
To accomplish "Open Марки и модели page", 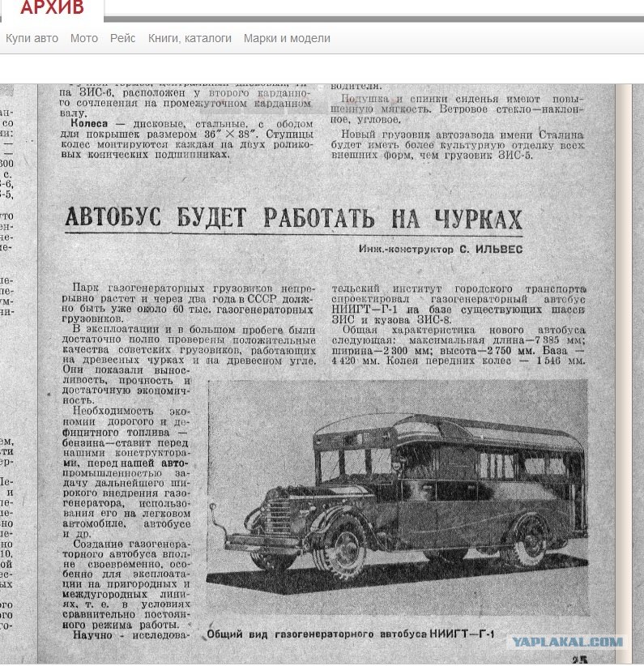I will click(287, 38).
